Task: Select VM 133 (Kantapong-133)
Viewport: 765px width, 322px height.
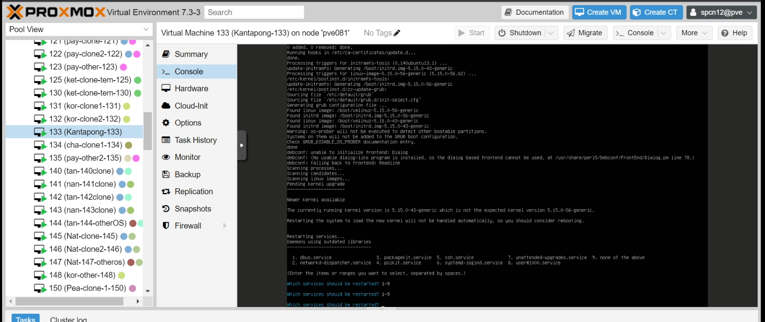Action: [74, 132]
